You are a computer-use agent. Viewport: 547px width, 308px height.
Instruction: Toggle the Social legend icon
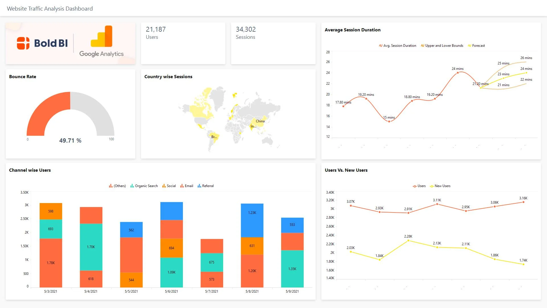tap(164, 186)
